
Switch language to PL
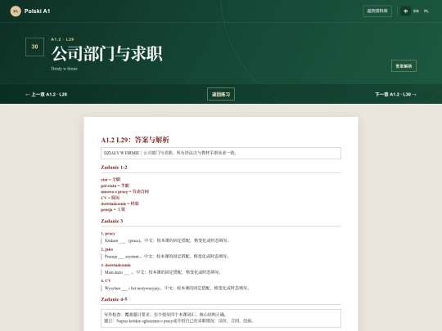pyautogui.click(x=426, y=11)
